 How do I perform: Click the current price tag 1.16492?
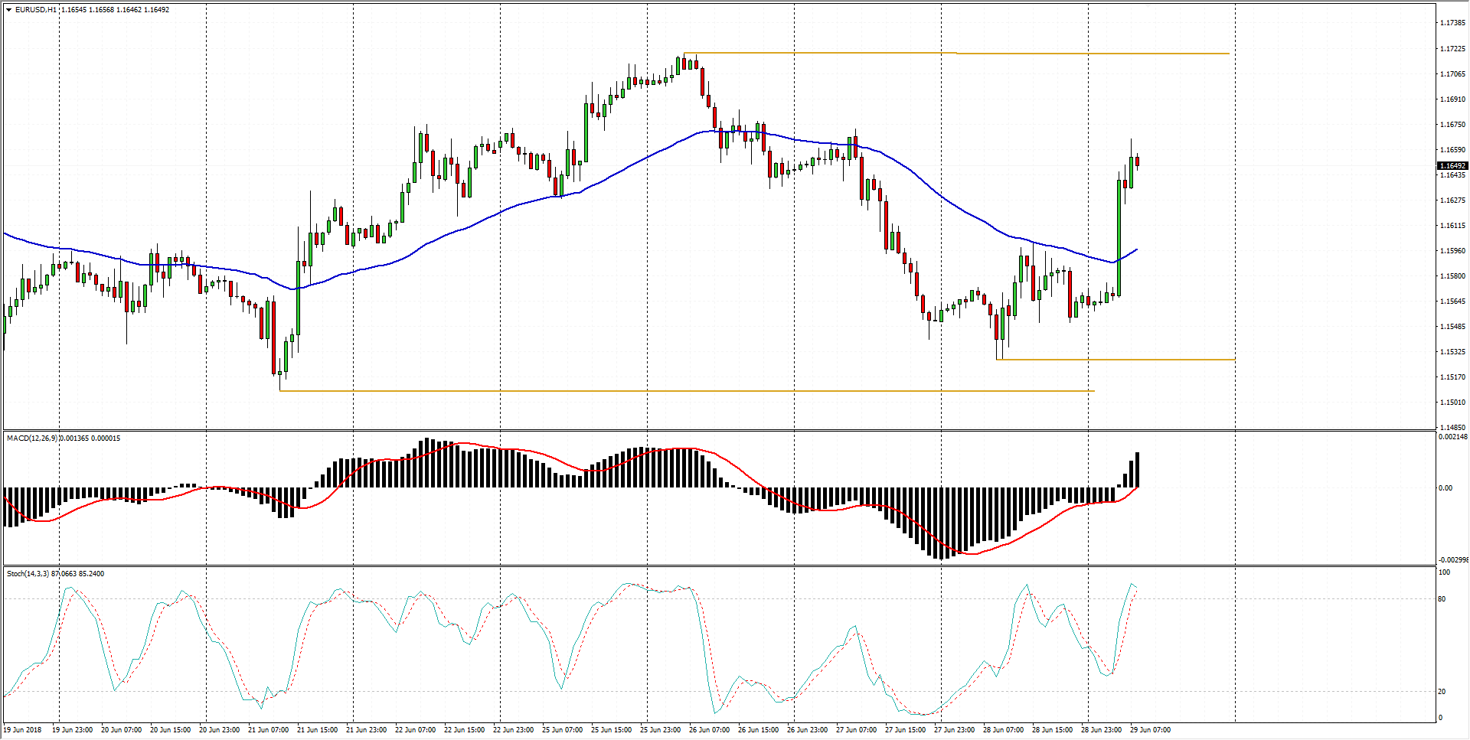tap(1452, 166)
